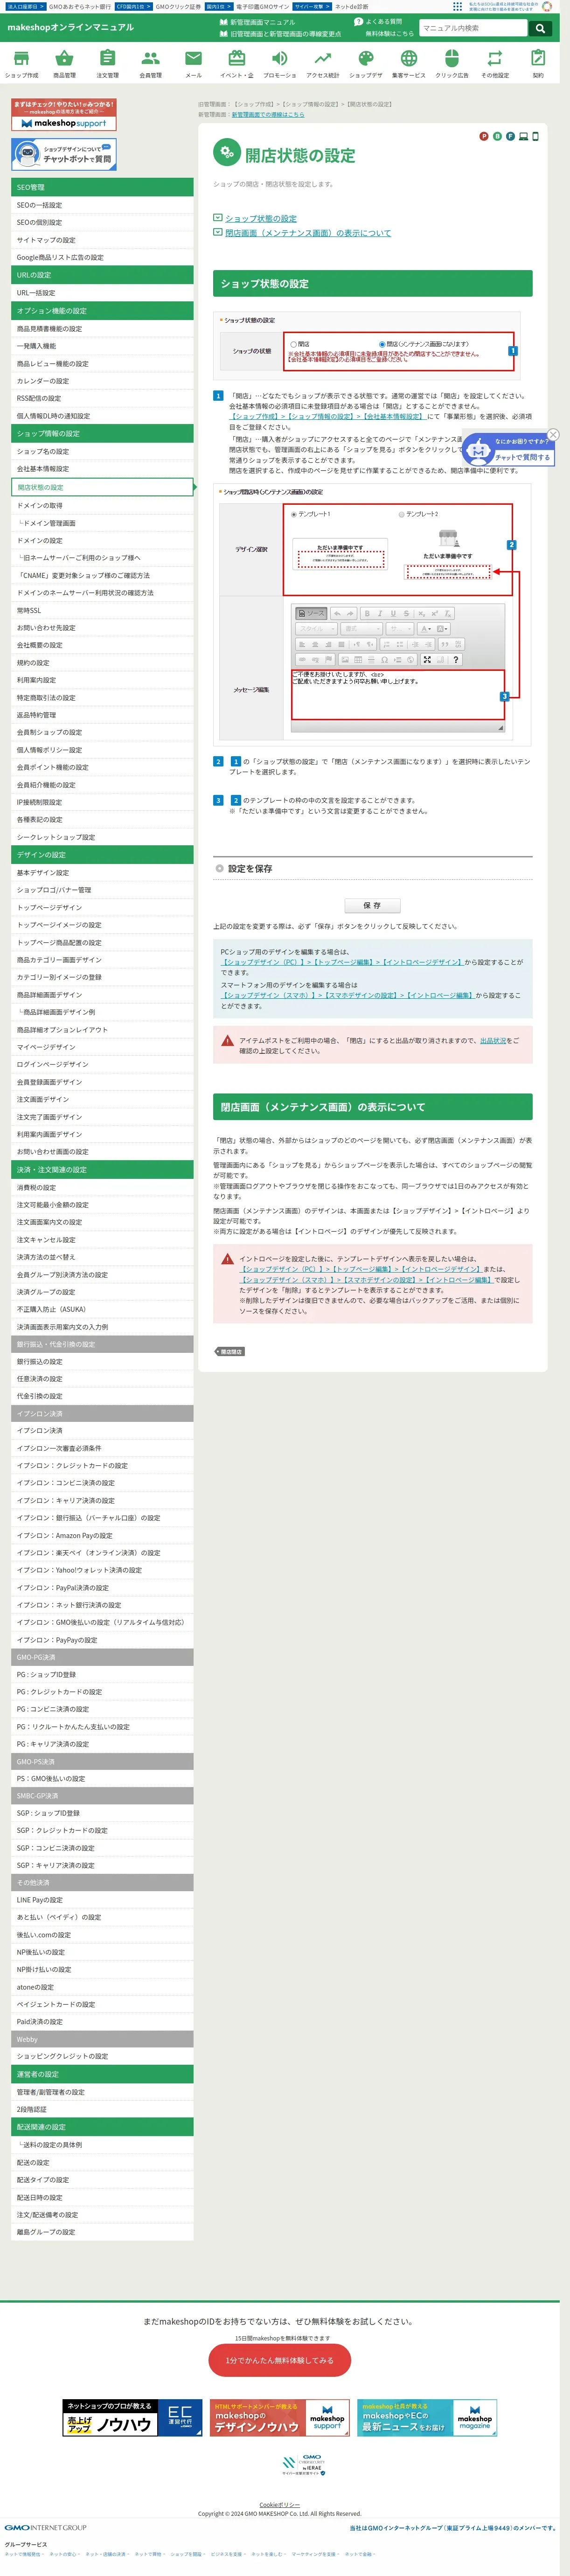The image size is (570, 2576).
Task: Select 基本デザイン設定 in sidebar
Action: tap(102, 873)
